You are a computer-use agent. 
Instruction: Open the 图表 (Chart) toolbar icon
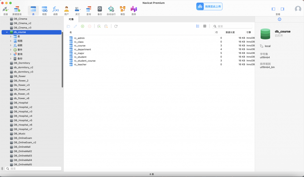tap(134, 9)
